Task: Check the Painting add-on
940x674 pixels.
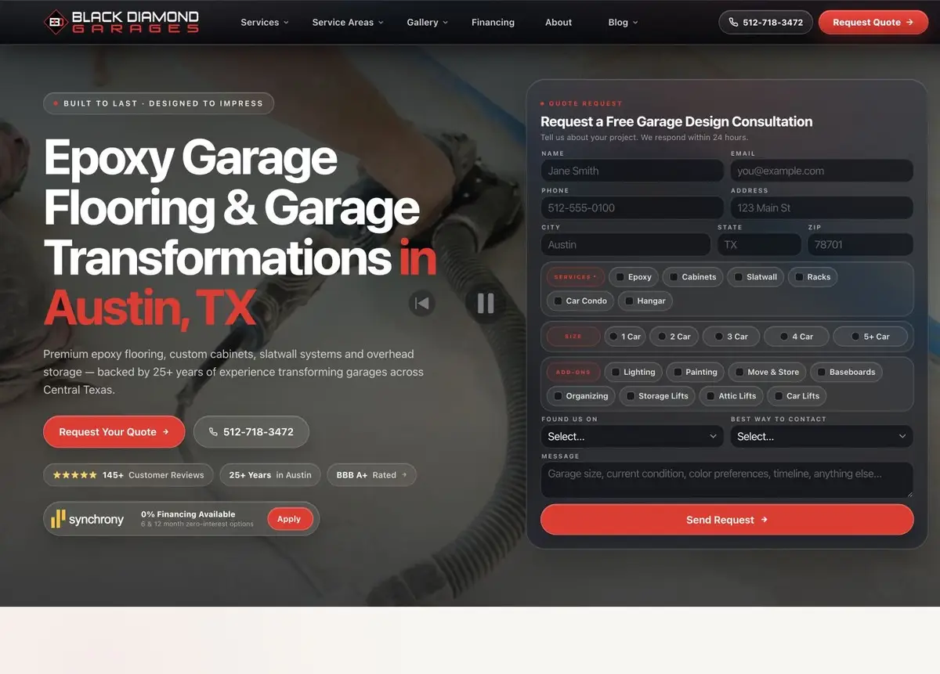Action: tap(678, 373)
